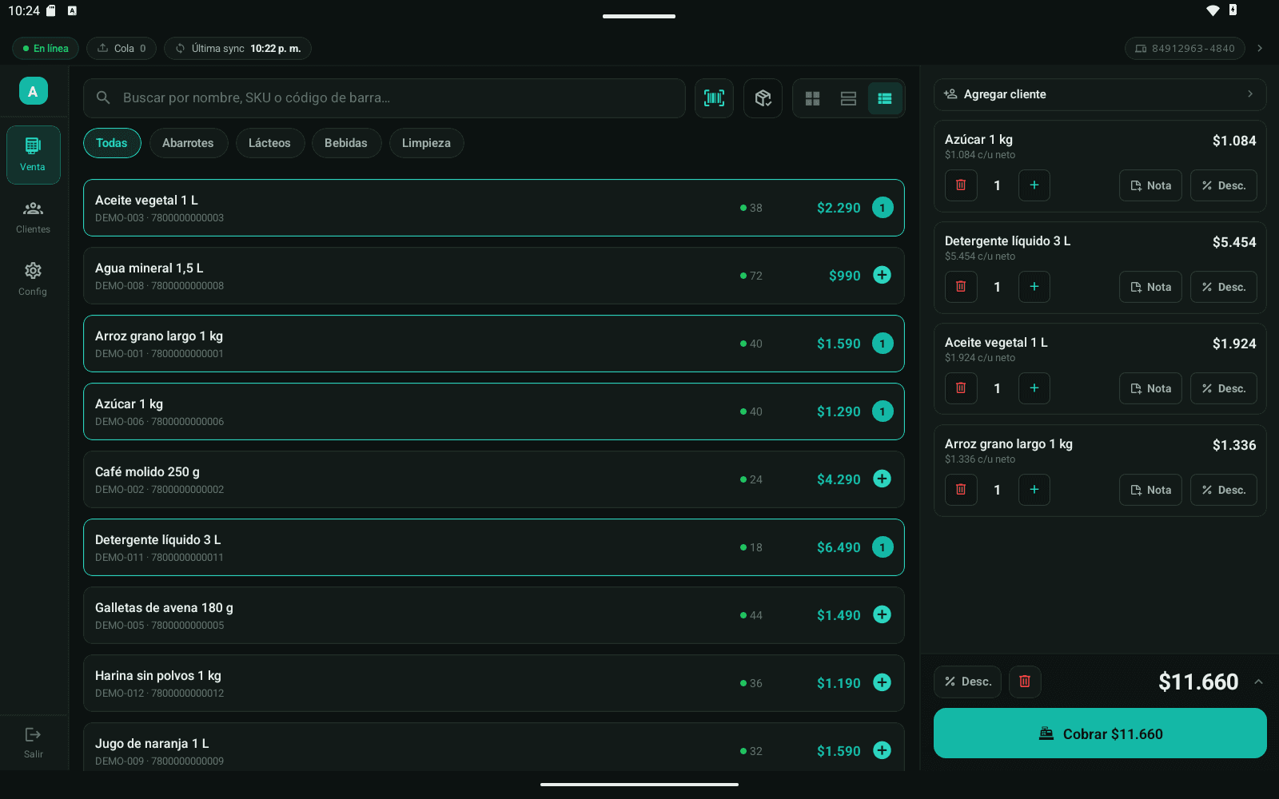Click Cobrar $11.660 to checkout
This screenshot has height=799, width=1279.
pos(1100,733)
